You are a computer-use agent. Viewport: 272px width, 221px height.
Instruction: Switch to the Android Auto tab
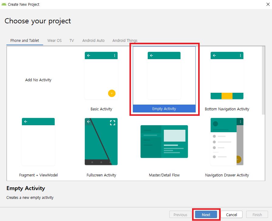[93, 41]
